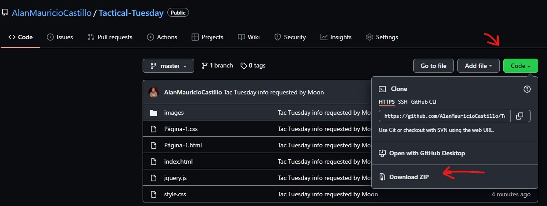547x206 pixels.
Task: Select the HTTPS clone tab
Action: 386,102
